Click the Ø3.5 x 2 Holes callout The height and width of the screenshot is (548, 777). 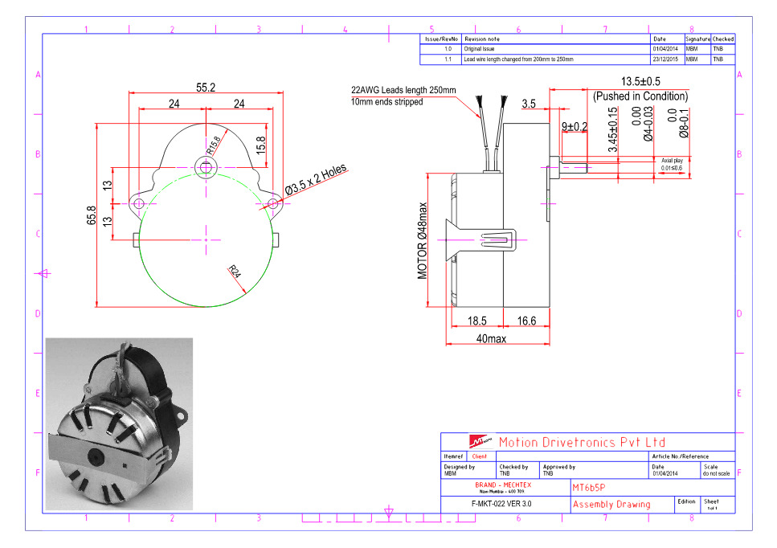coord(316,179)
